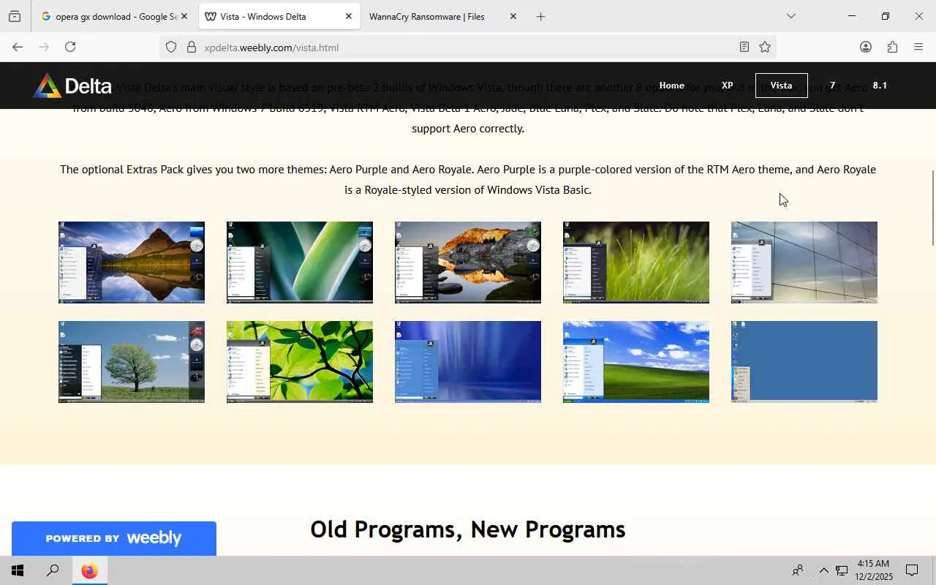Reload the current page

(70, 47)
